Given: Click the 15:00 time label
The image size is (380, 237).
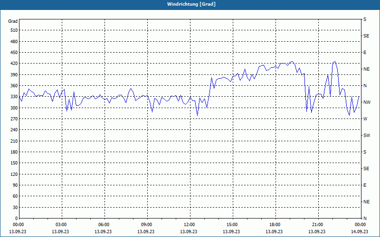Looking at the screenshot, I should [233, 225].
